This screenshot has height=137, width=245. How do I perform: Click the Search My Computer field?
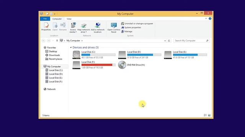(x=191, y=41)
